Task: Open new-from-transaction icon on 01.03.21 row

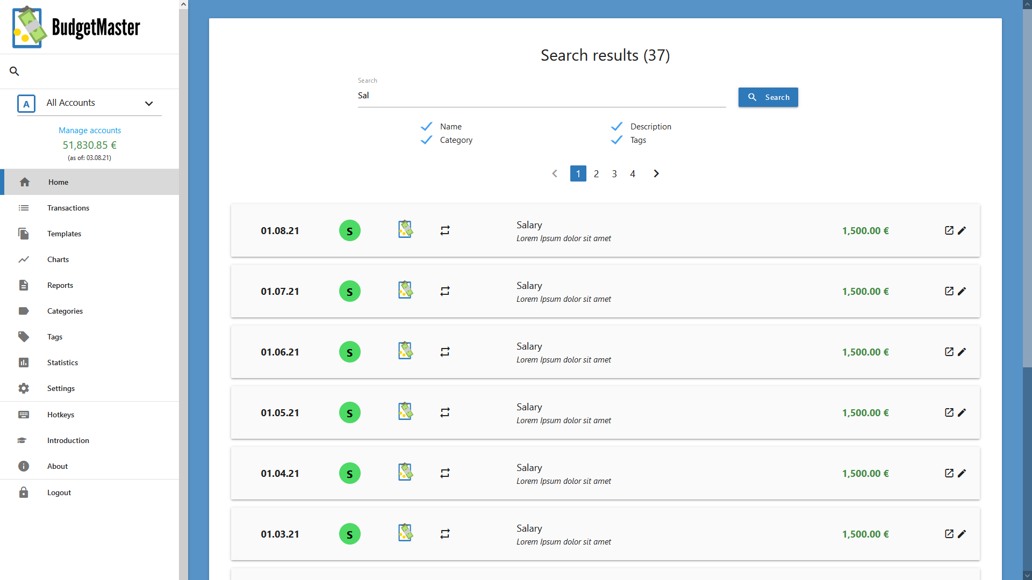Action: (x=949, y=534)
